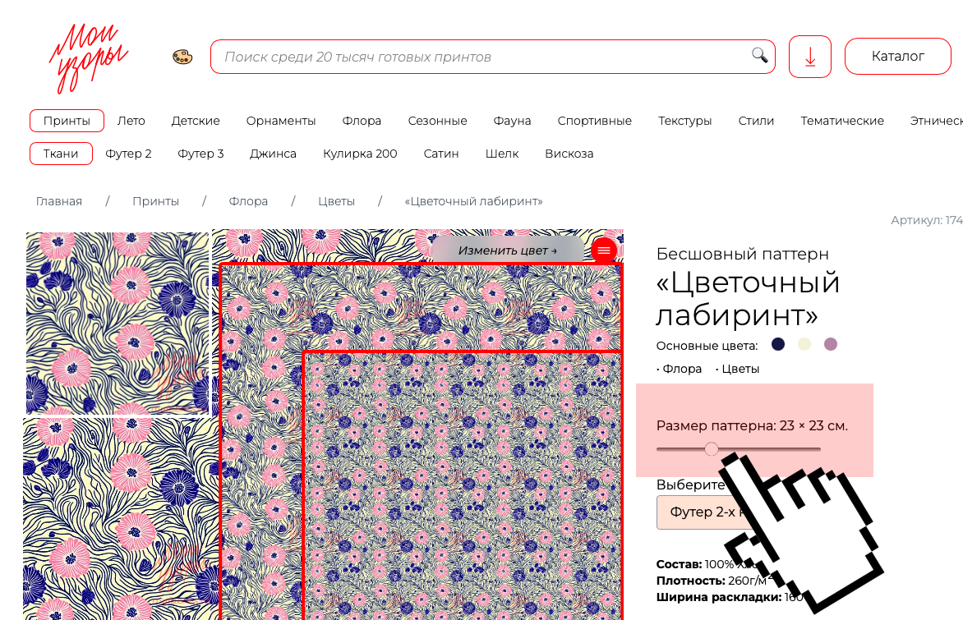Screen dimensions: 963x620
Task: Choose the Кулирка 200 fabric
Action: click(360, 154)
